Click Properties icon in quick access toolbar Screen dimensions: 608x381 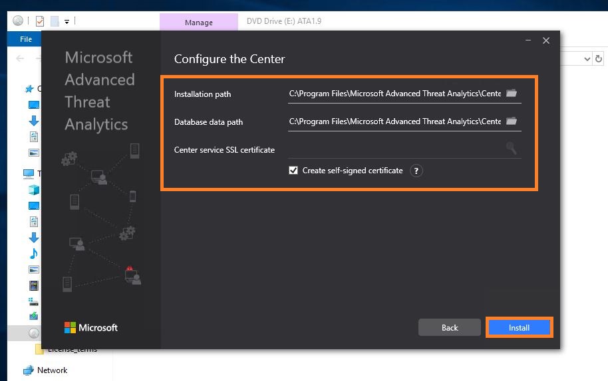(40, 21)
